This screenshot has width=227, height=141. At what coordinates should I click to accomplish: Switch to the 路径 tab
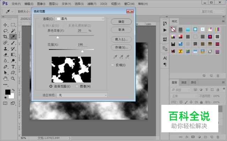tap(193, 83)
